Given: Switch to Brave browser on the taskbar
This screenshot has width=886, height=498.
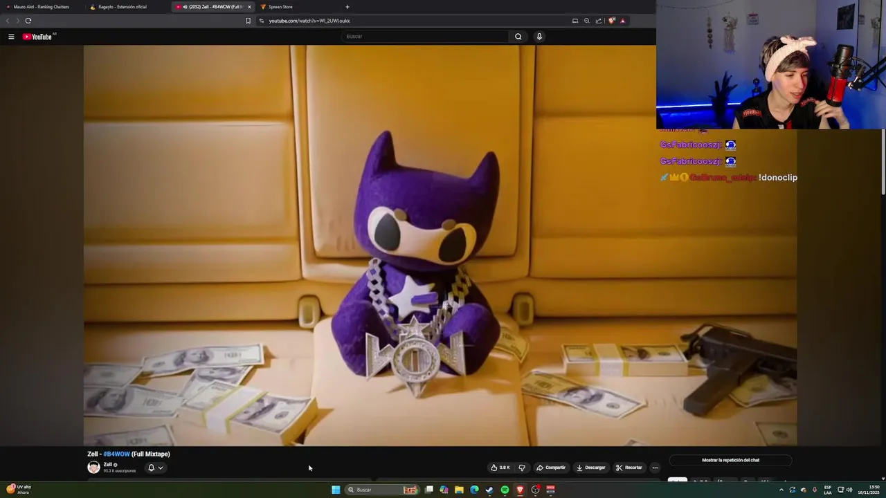Looking at the screenshot, I should pos(520,490).
